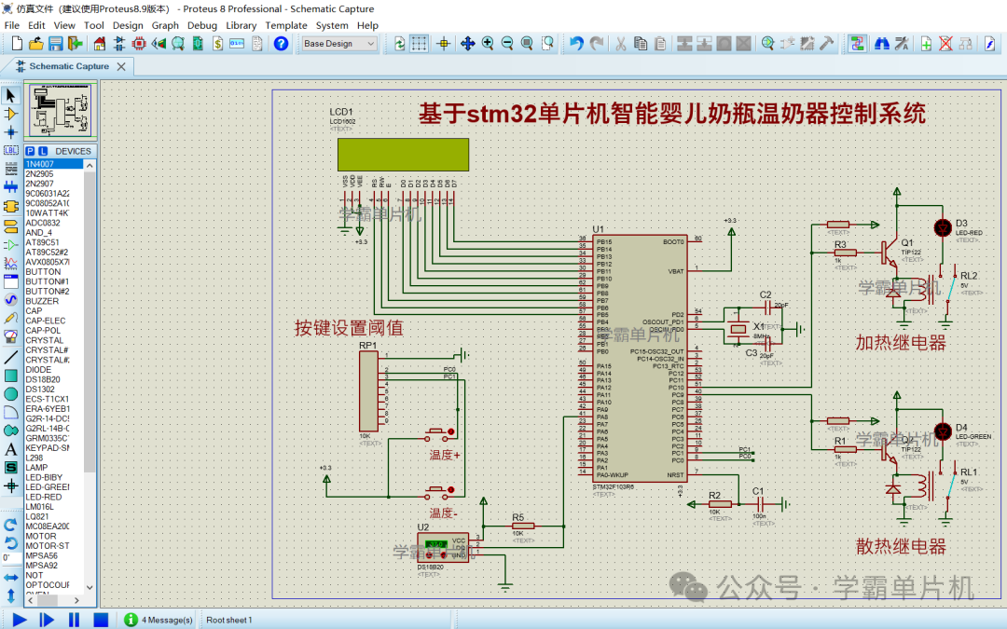Click the overview thumbnail of the schematic
This screenshot has width=1007, height=629.
(61, 110)
